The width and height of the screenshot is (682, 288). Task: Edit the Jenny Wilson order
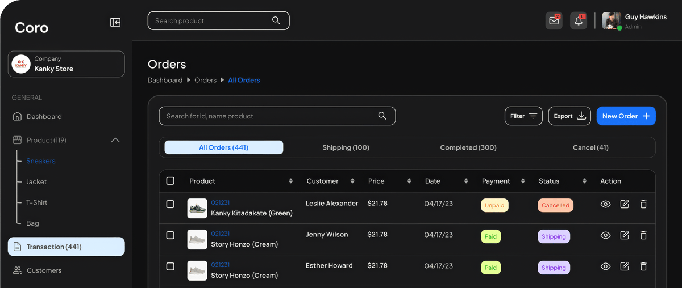tap(625, 235)
